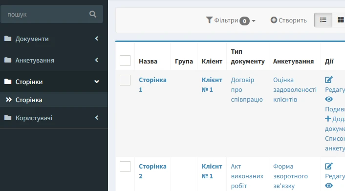This screenshot has height=191, width=345.
Task: Click the пошук search input field
Action: click(x=52, y=14)
